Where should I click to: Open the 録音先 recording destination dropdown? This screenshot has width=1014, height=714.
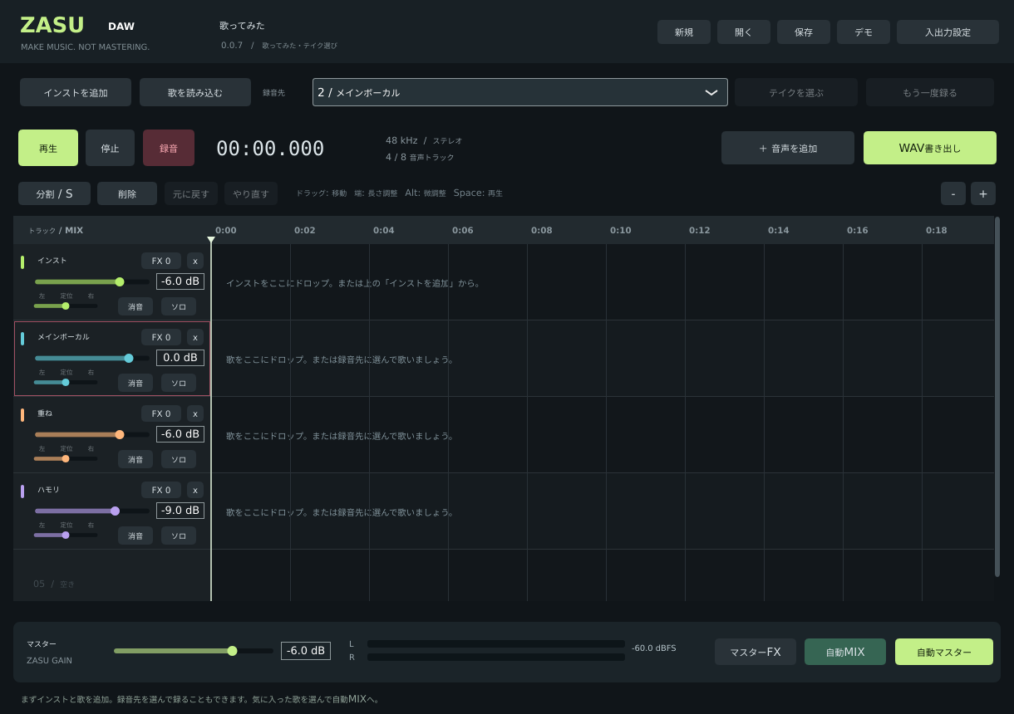tap(520, 92)
